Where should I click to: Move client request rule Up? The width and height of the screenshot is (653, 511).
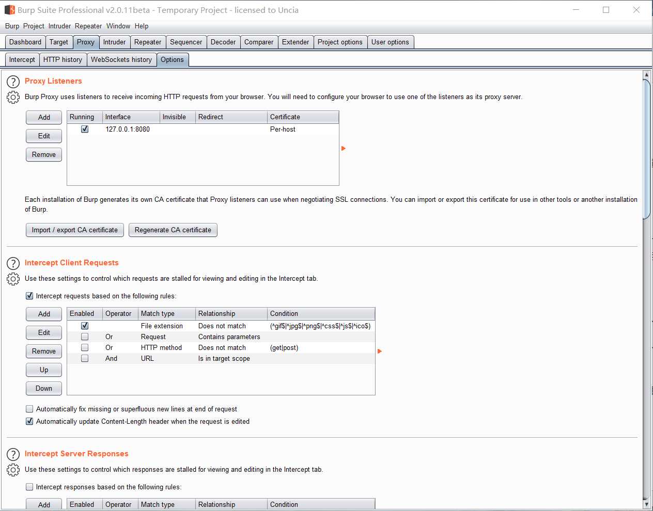pyautogui.click(x=44, y=370)
